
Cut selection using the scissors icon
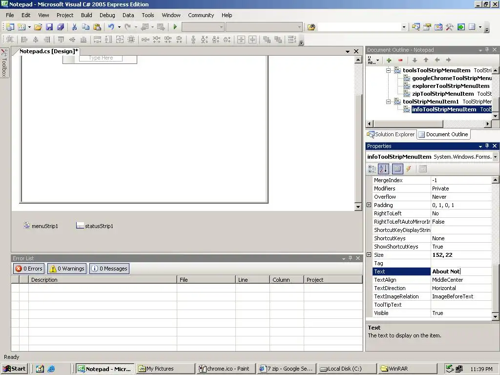74,27
